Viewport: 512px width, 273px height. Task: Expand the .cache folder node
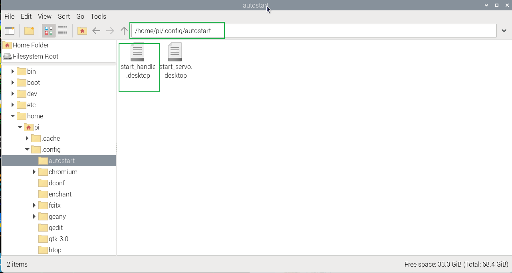pyautogui.click(x=27, y=138)
